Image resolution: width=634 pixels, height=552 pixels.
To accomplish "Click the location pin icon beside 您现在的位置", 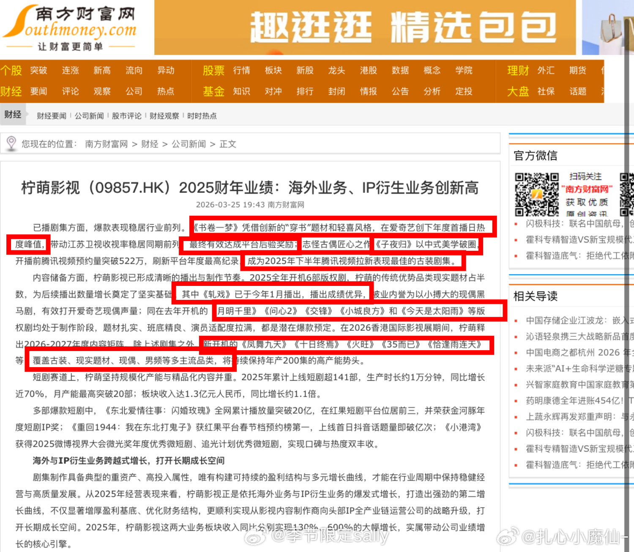I will 11,143.
